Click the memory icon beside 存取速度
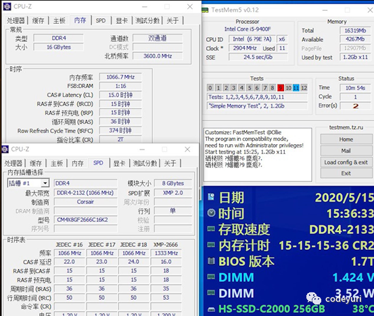This screenshot has width=374, height=316. point(211,229)
